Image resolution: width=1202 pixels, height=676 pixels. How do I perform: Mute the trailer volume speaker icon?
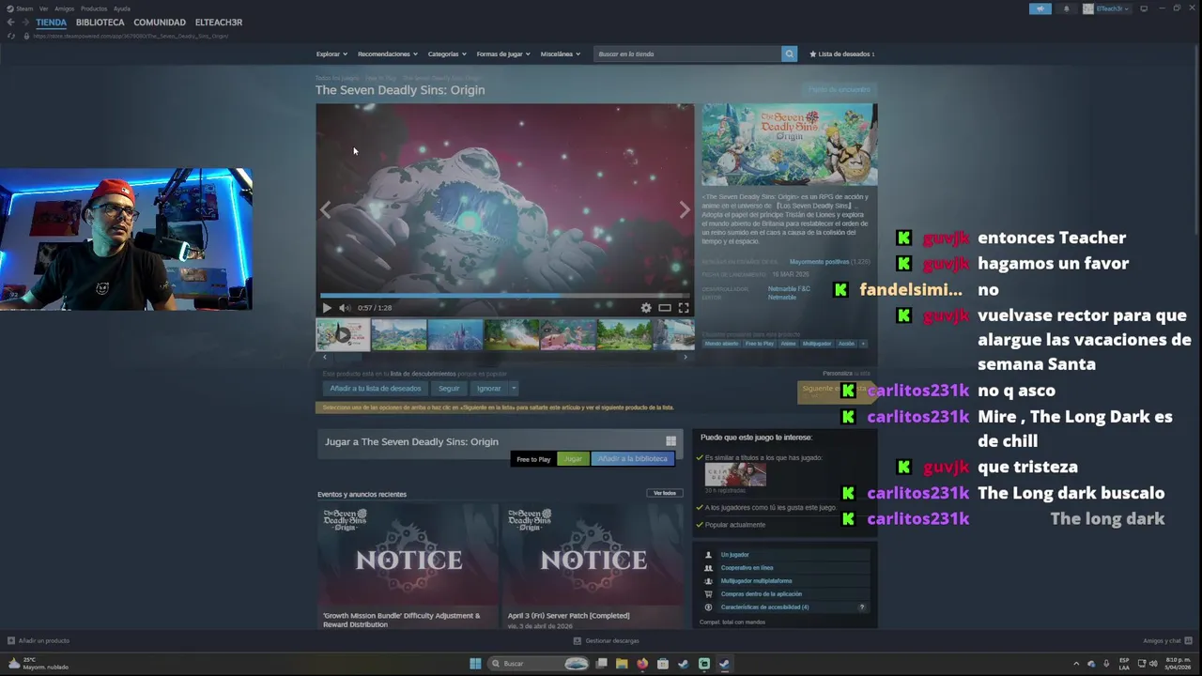[345, 308]
